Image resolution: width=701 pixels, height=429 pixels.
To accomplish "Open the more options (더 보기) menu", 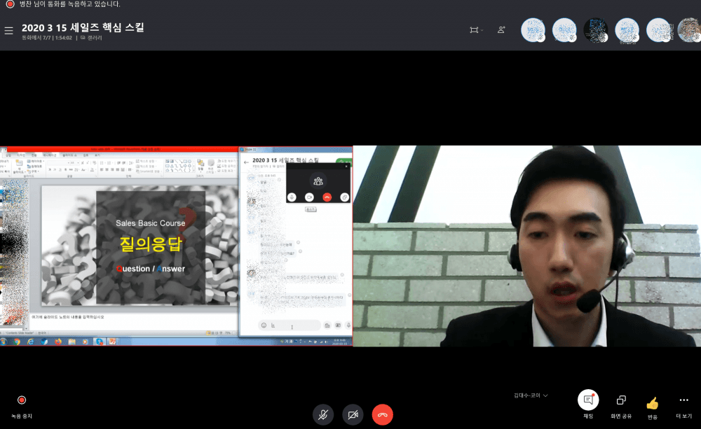I will [683, 400].
